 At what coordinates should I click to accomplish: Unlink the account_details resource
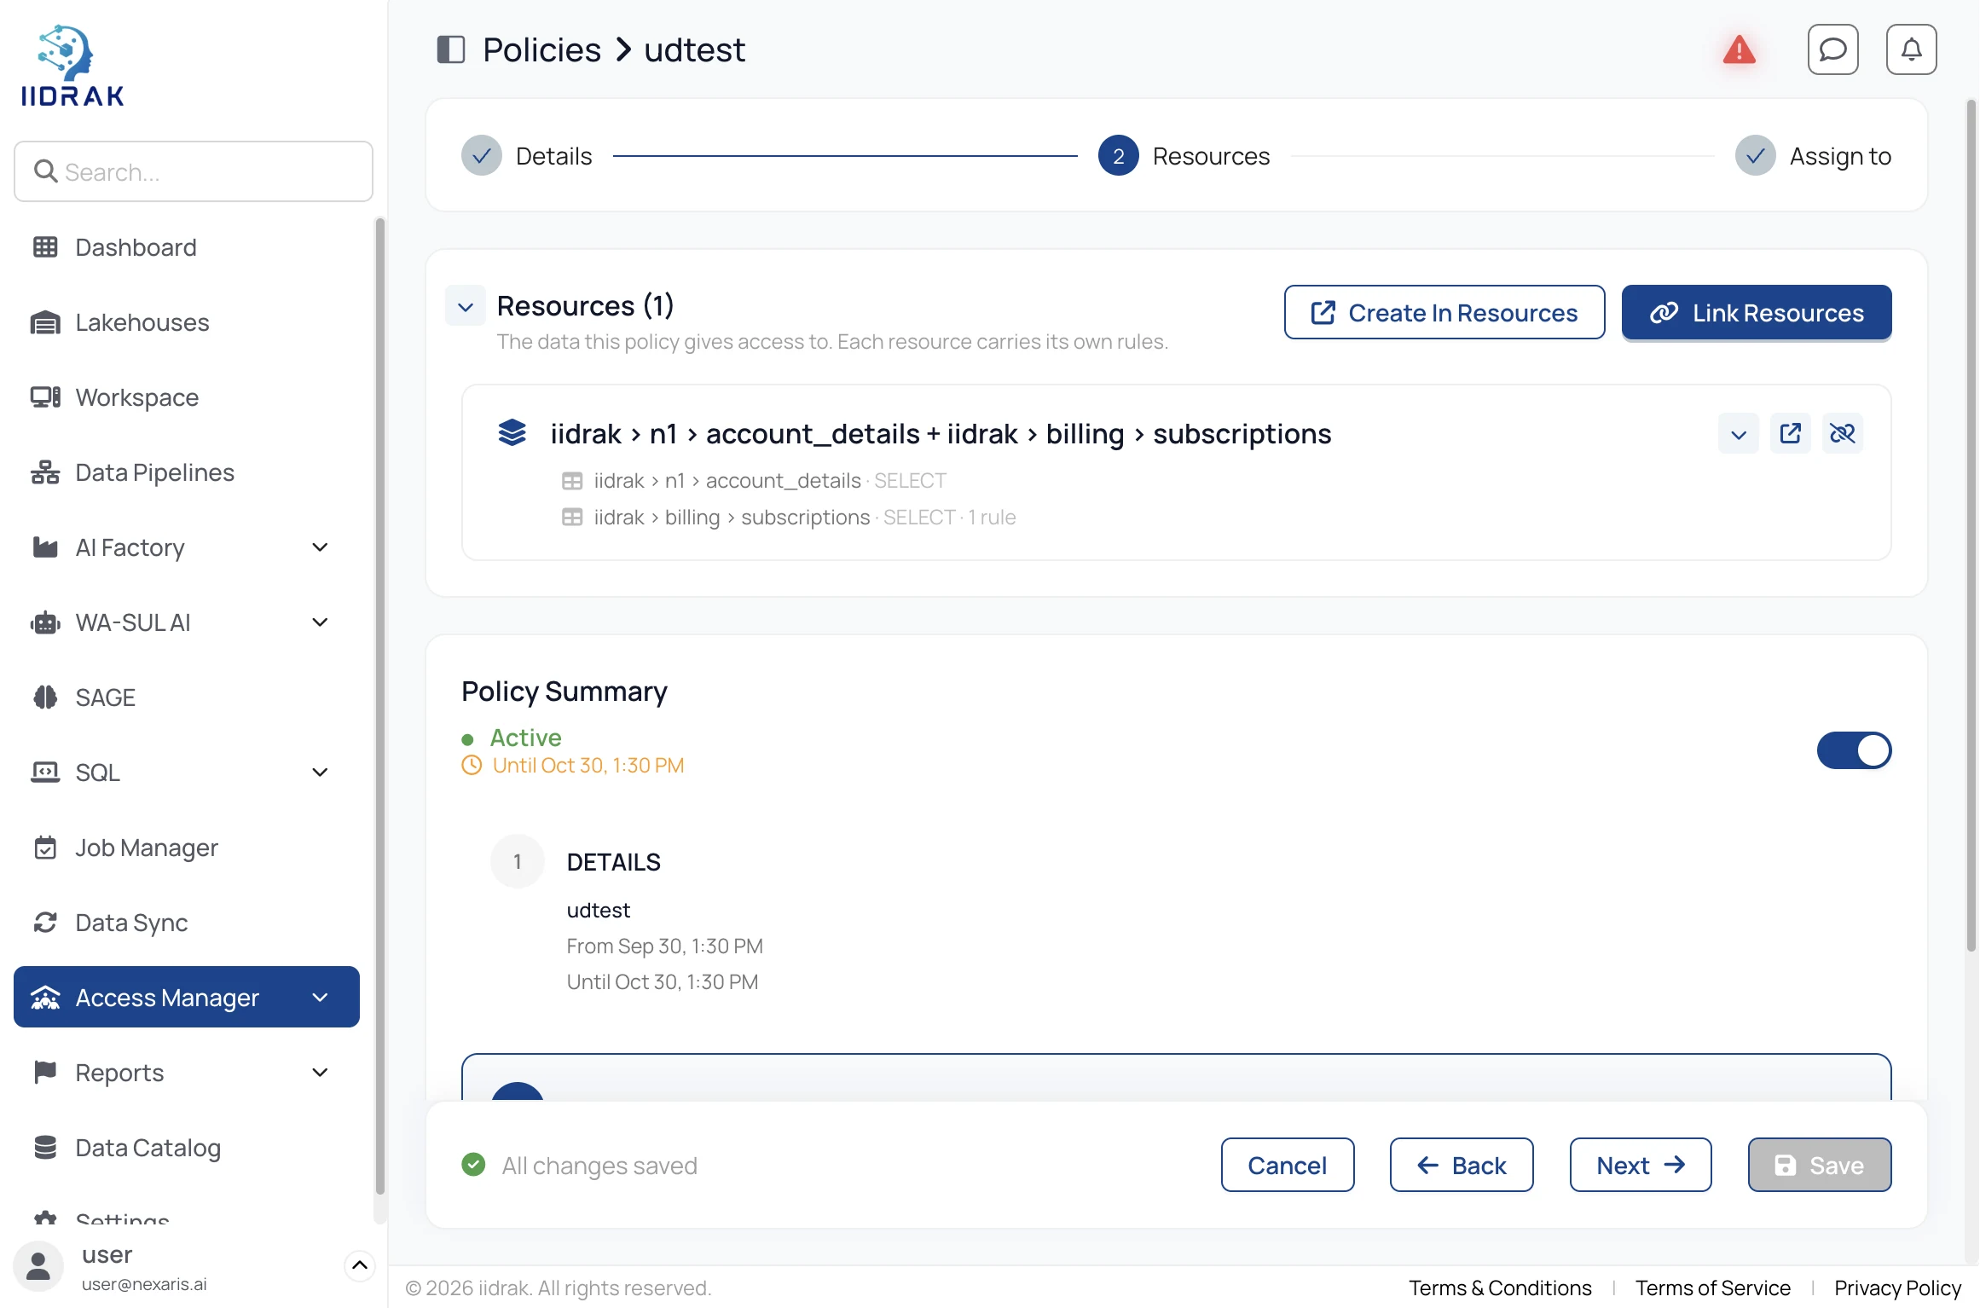pos(1842,433)
